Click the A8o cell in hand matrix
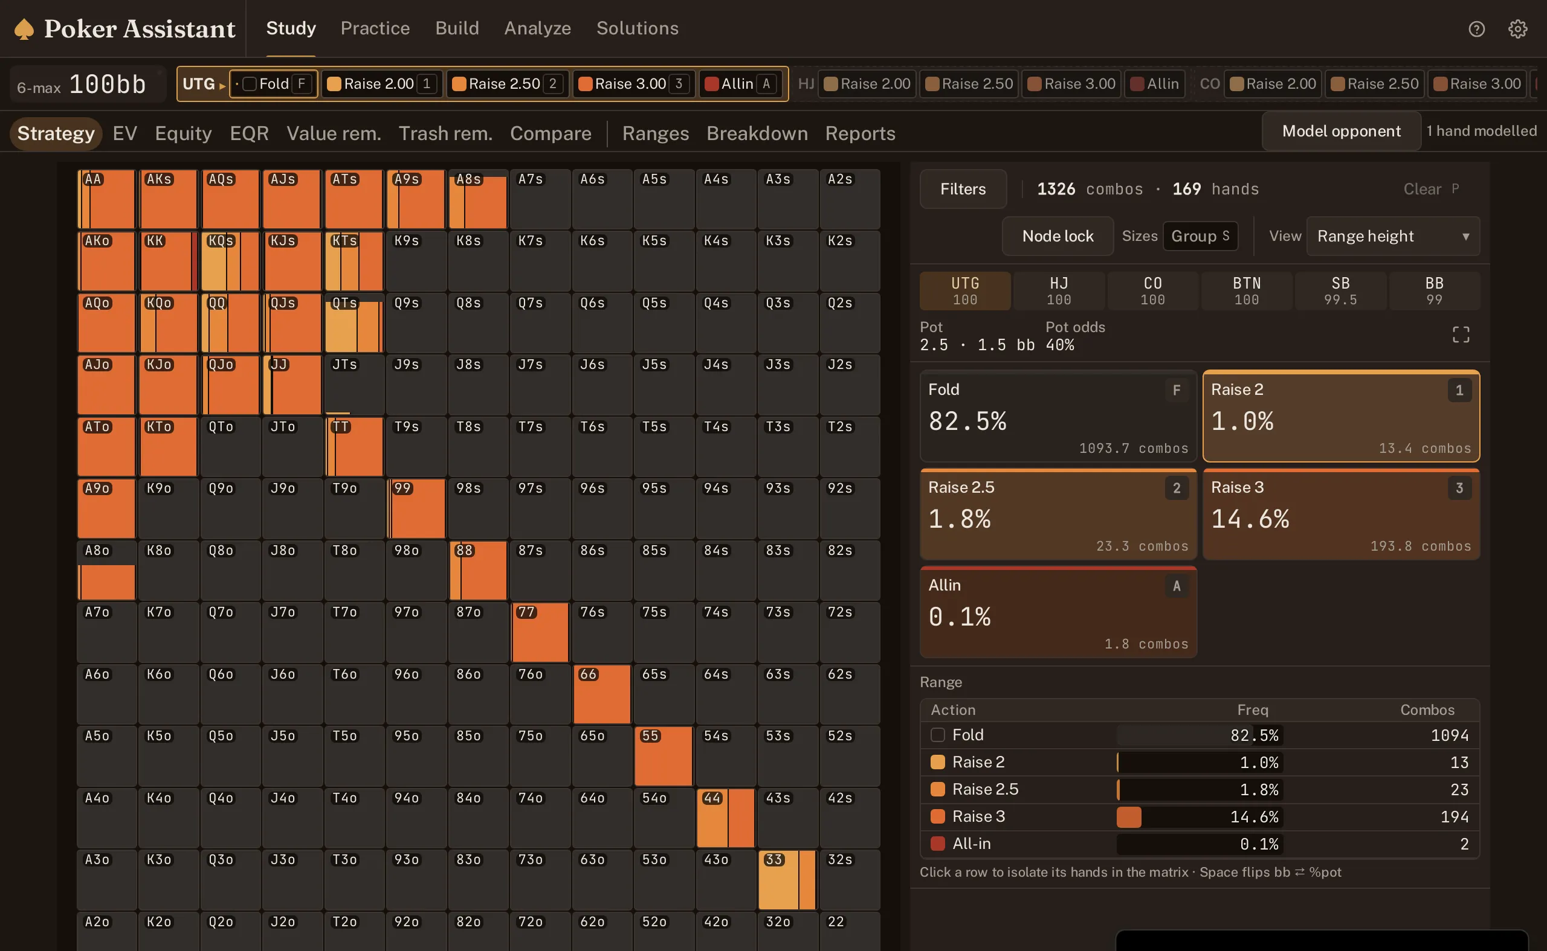This screenshot has height=951, width=1547. [106, 570]
